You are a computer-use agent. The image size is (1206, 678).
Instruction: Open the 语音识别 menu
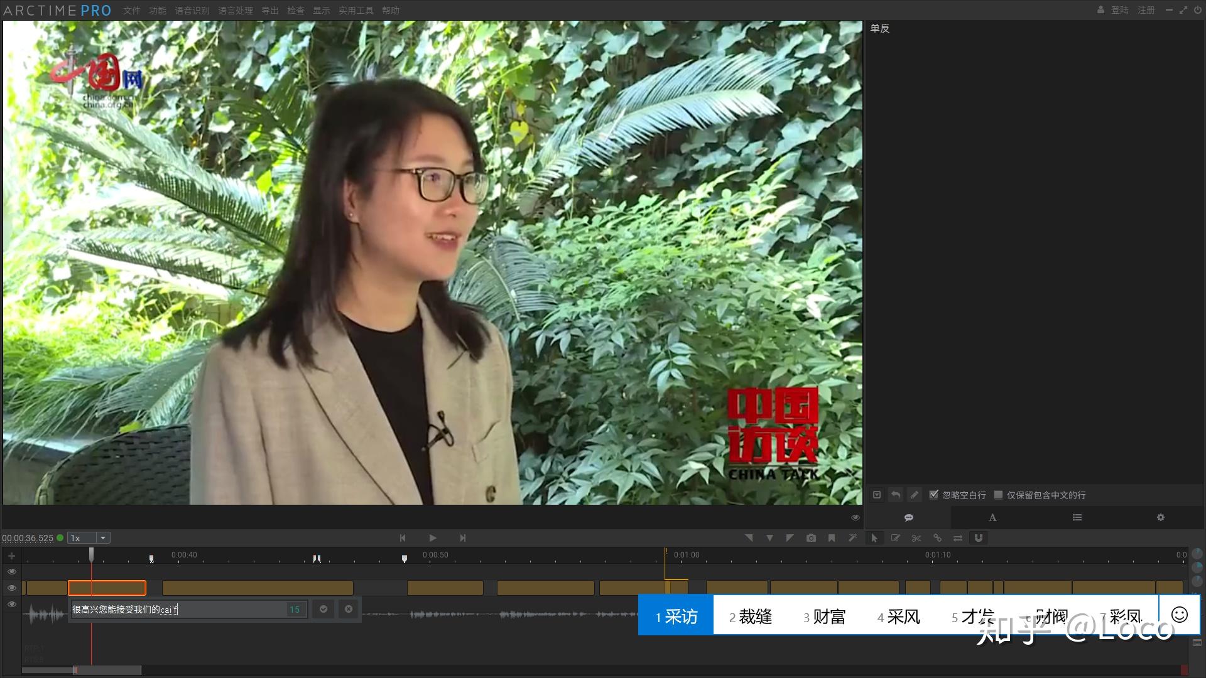(192, 11)
